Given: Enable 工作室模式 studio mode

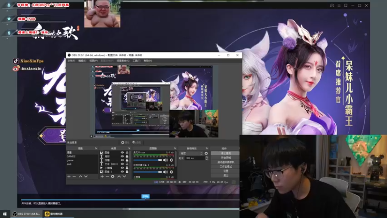Looking at the screenshot, I should click(x=225, y=167).
